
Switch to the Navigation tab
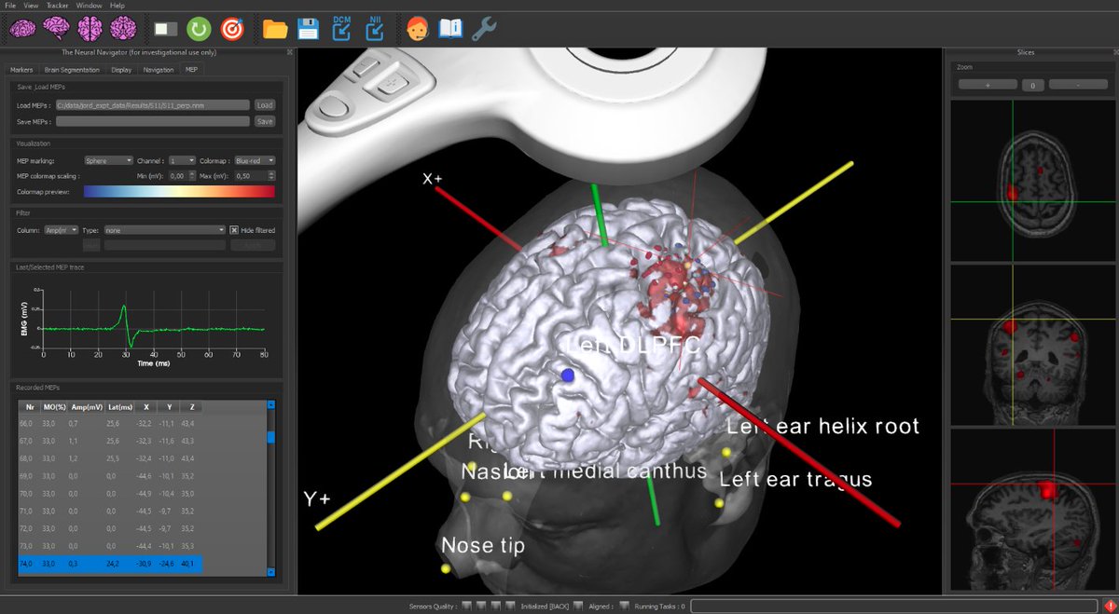point(159,70)
